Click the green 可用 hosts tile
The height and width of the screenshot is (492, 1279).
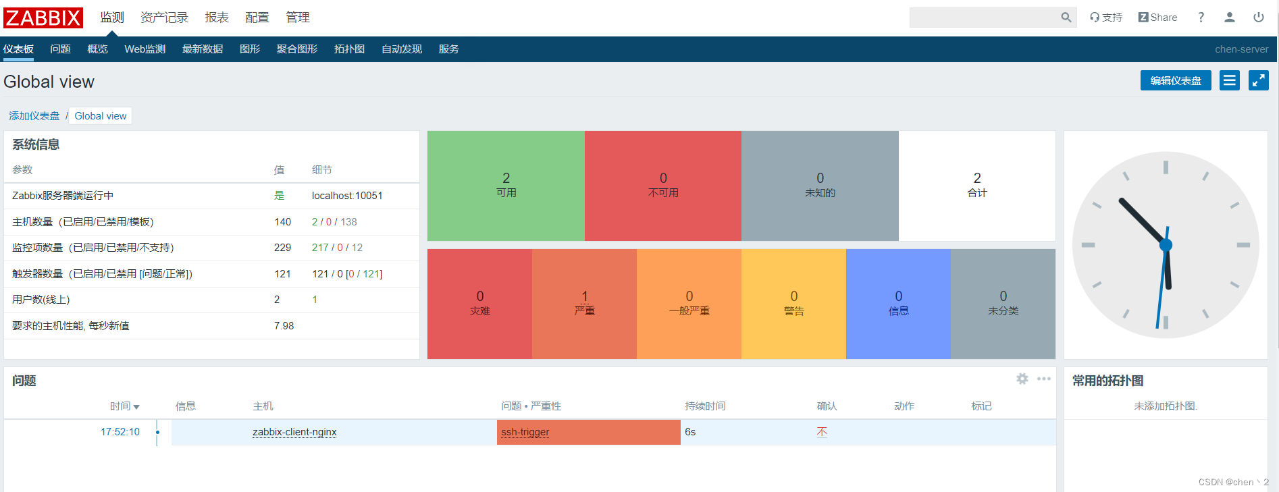click(x=506, y=186)
